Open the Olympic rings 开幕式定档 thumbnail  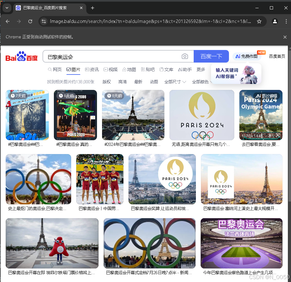click(x=150, y=243)
